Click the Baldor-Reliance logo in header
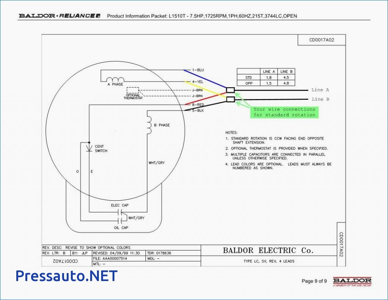 (x=59, y=16)
